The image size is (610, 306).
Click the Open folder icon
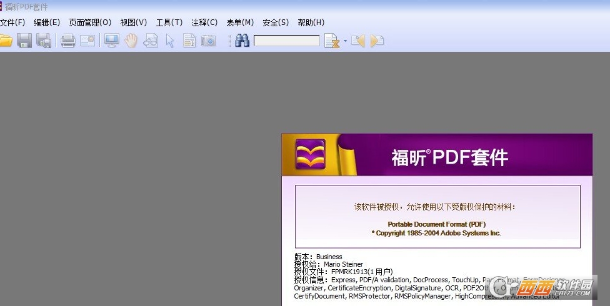click(5, 41)
